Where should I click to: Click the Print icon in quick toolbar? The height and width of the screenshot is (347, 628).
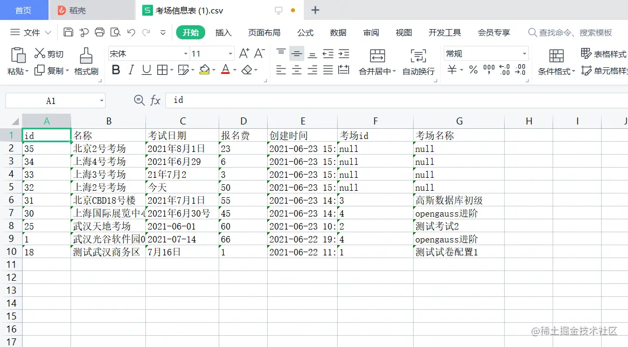tap(100, 32)
